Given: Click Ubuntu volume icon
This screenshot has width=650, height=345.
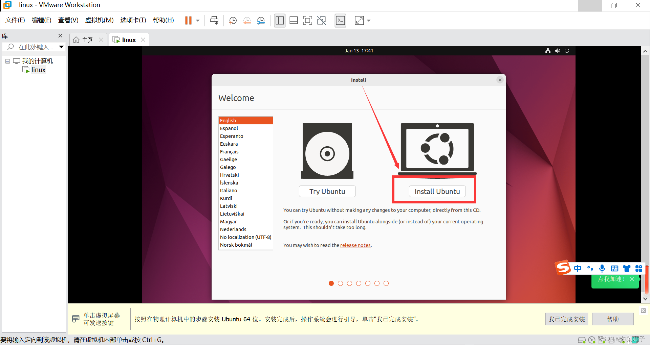Looking at the screenshot, I should (557, 51).
